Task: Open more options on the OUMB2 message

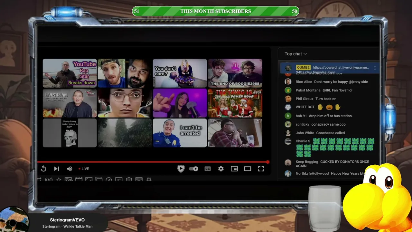Action: click(375, 68)
